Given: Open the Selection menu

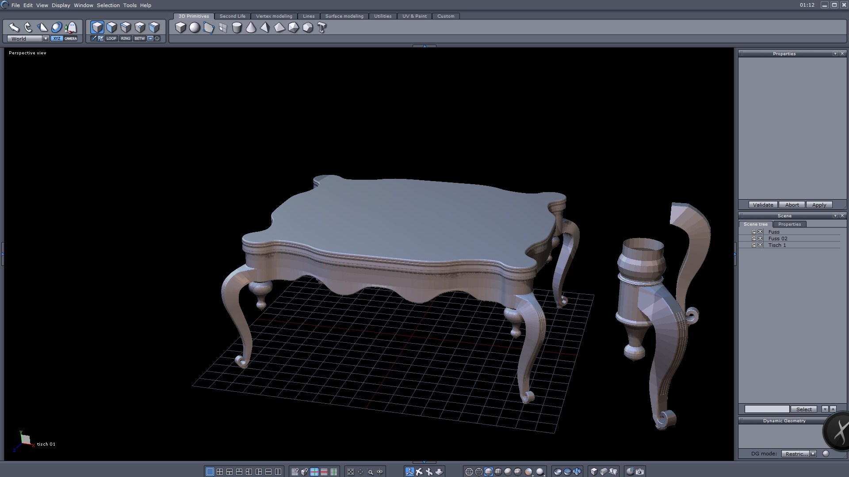Looking at the screenshot, I should [108, 5].
